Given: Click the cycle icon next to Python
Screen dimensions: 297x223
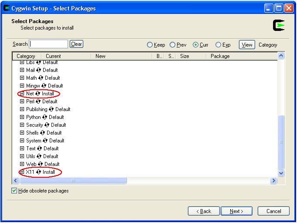Looking at the screenshot, I should (x=44, y=117).
